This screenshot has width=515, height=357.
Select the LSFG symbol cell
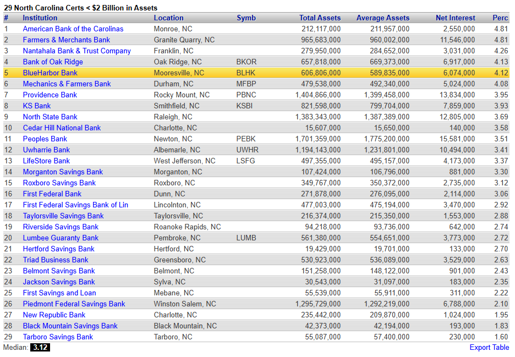[245, 161]
